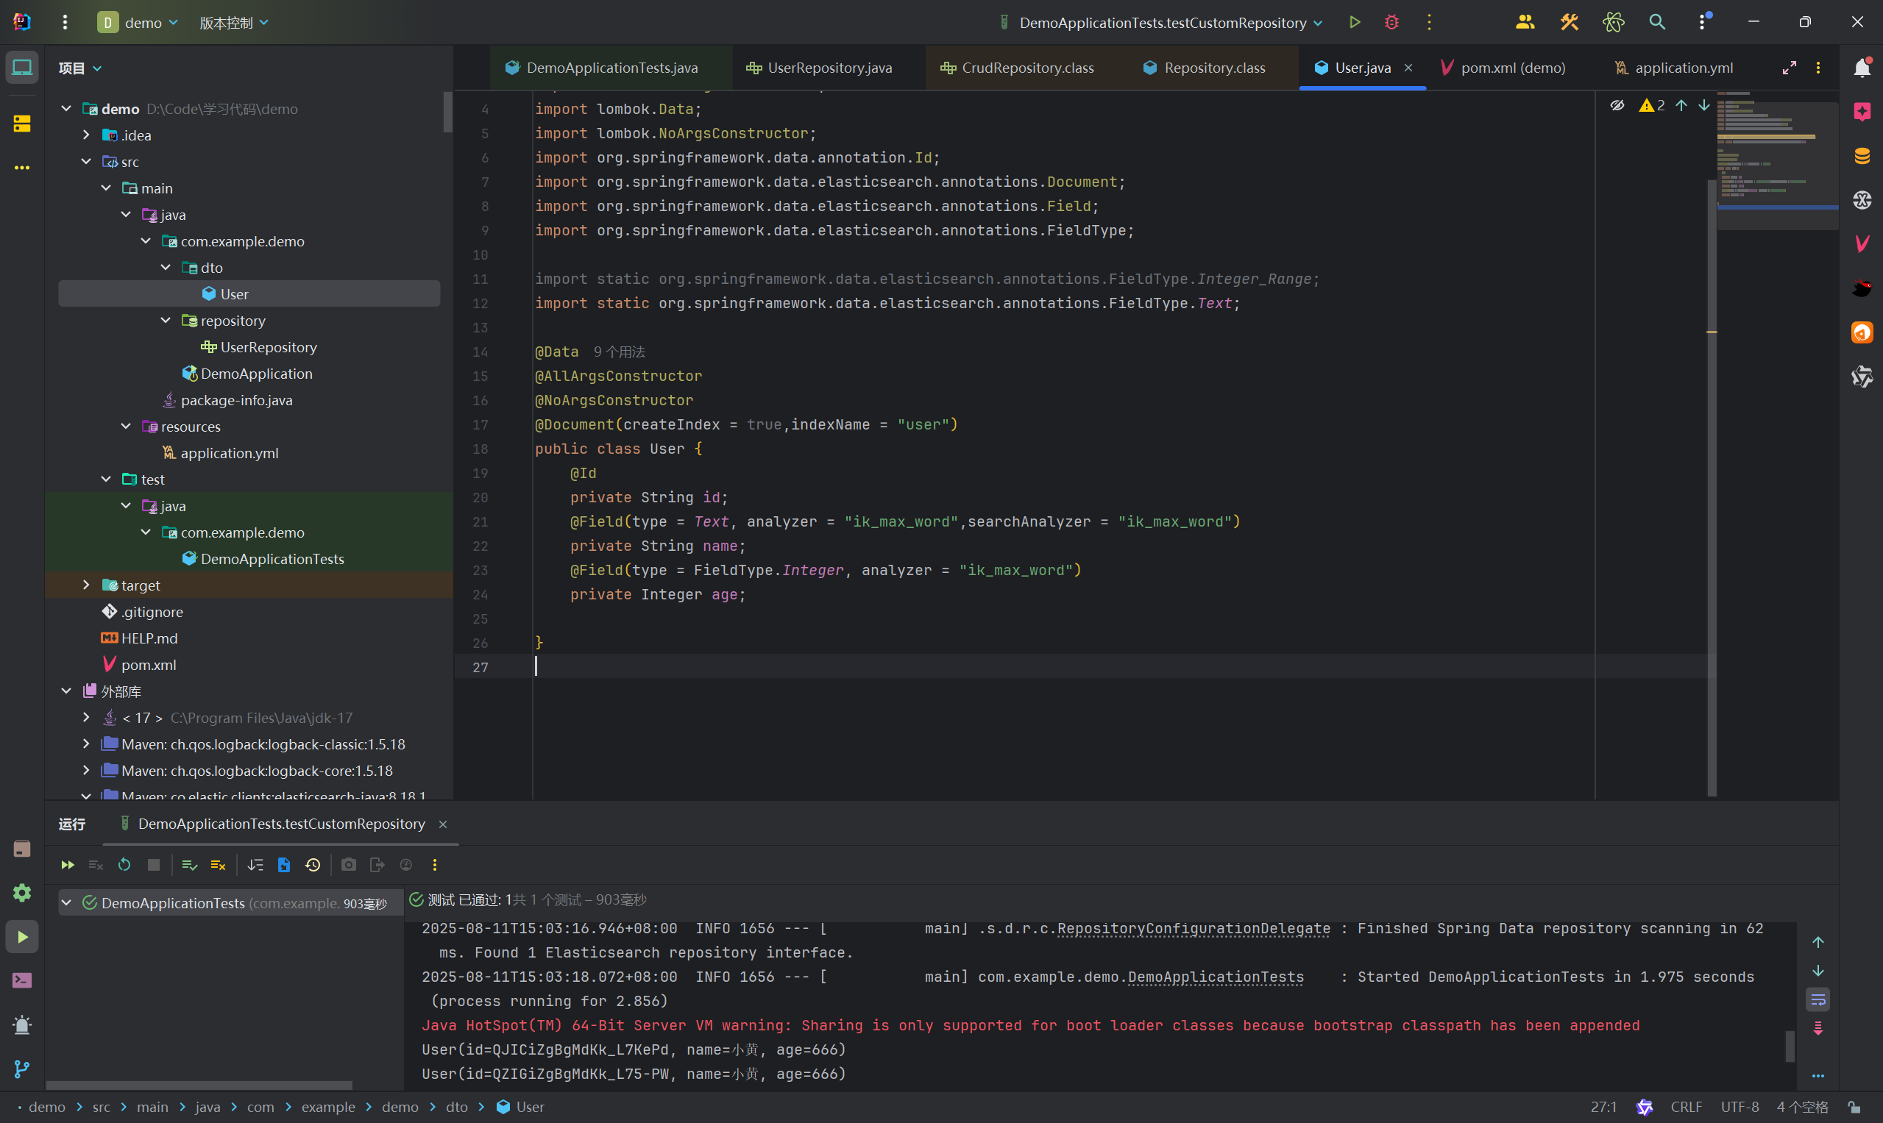Open Maven tool window on right sidebar
The height and width of the screenshot is (1123, 1883).
(1862, 243)
